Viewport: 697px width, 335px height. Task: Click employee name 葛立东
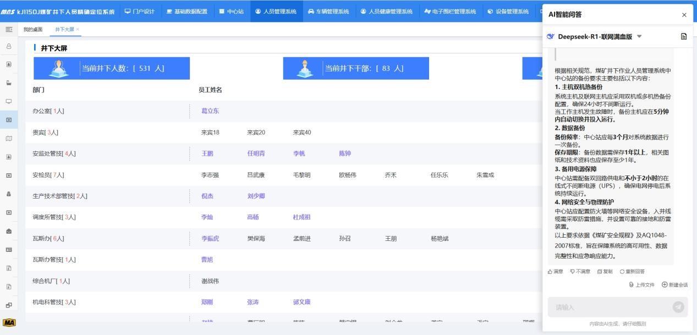tap(210, 111)
